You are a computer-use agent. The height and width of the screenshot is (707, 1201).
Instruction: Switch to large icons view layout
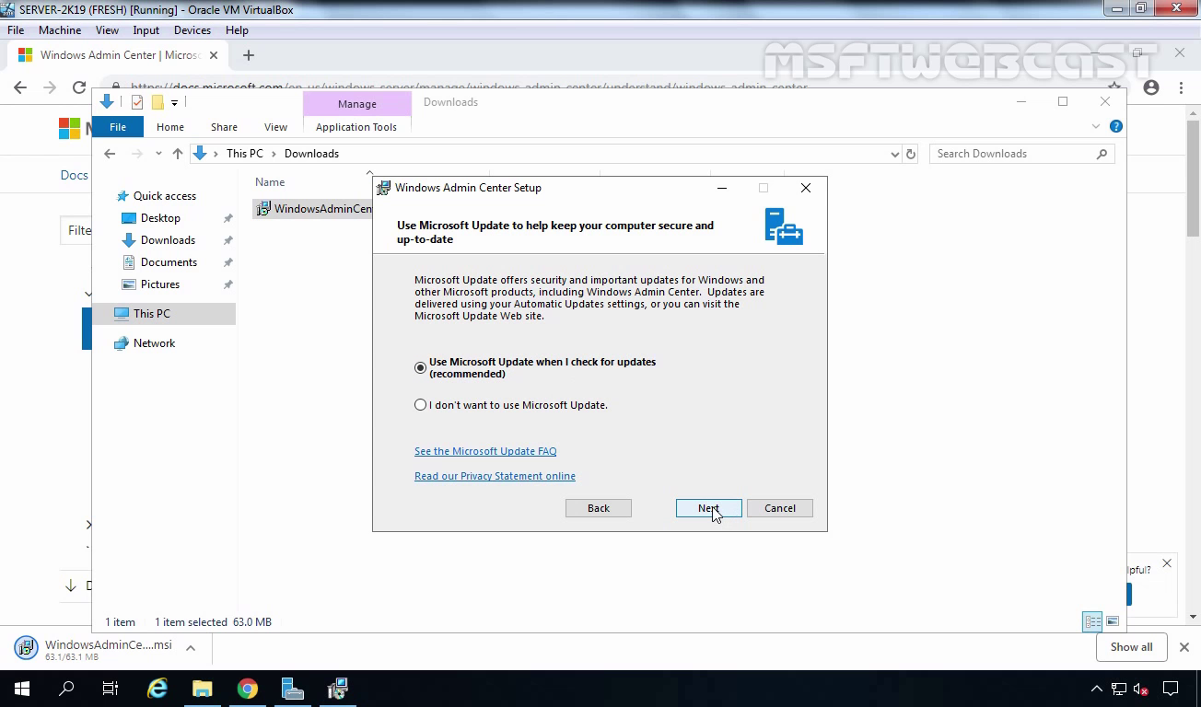coord(1113,622)
